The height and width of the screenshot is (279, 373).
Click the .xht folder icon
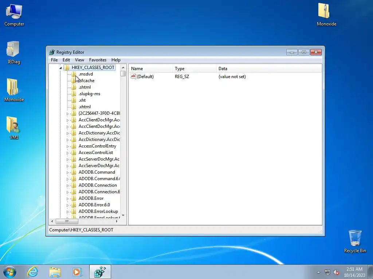point(74,100)
